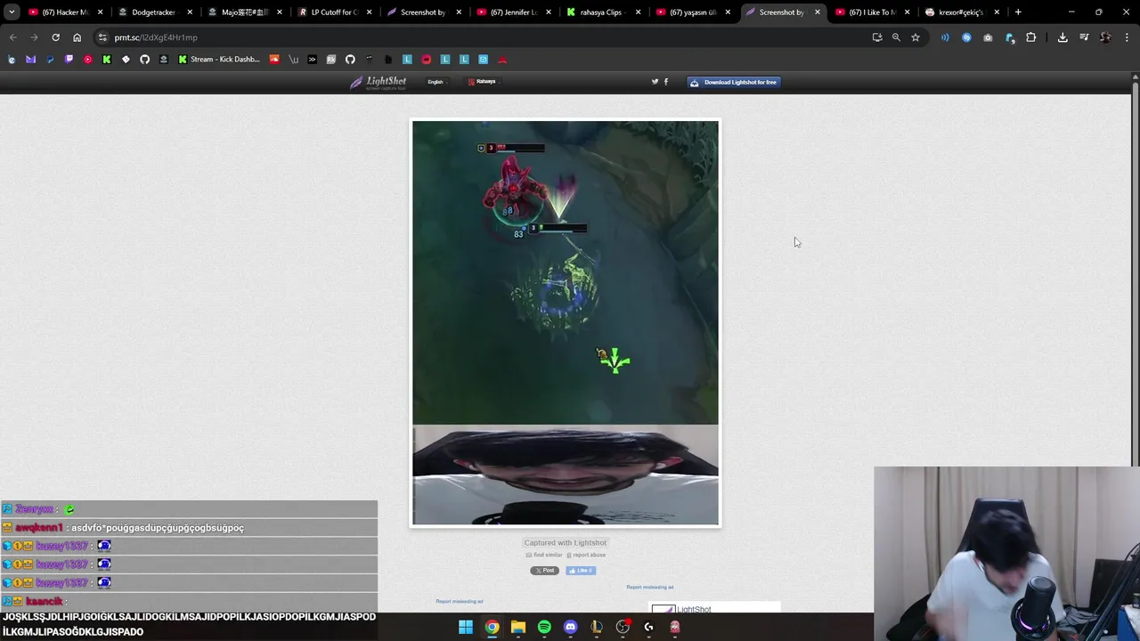This screenshot has width=1140, height=641.
Task: Click report abuse link
Action: pyautogui.click(x=586, y=555)
